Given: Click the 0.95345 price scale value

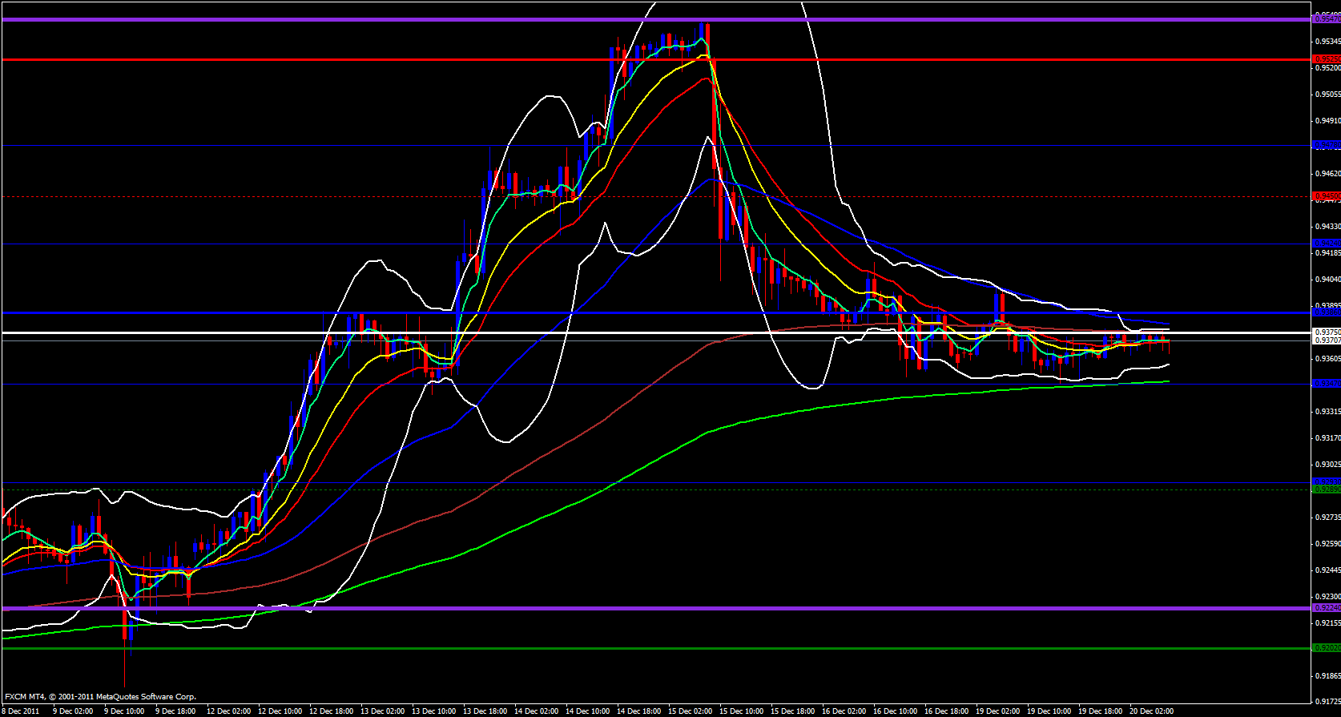Looking at the screenshot, I should click(x=1326, y=41).
